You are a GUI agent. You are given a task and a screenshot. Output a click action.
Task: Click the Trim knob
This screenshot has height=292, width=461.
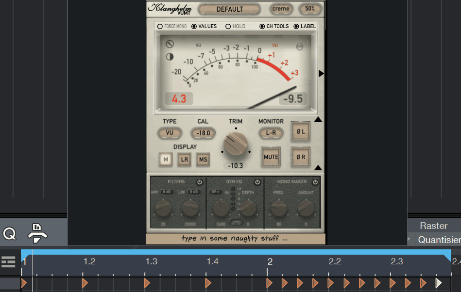[236, 145]
